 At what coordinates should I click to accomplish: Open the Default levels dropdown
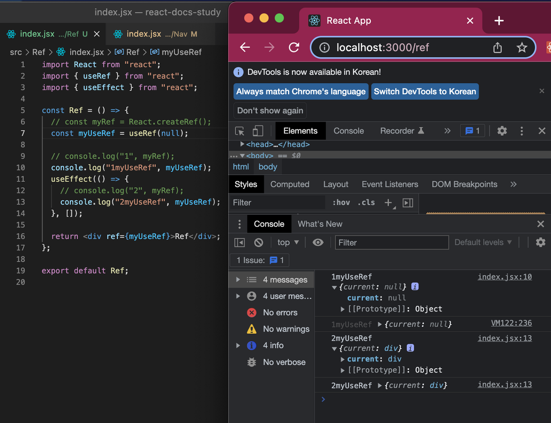click(x=483, y=243)
